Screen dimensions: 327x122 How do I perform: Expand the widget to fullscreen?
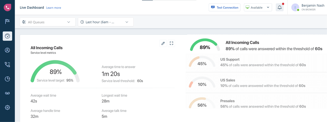point(171,43)
